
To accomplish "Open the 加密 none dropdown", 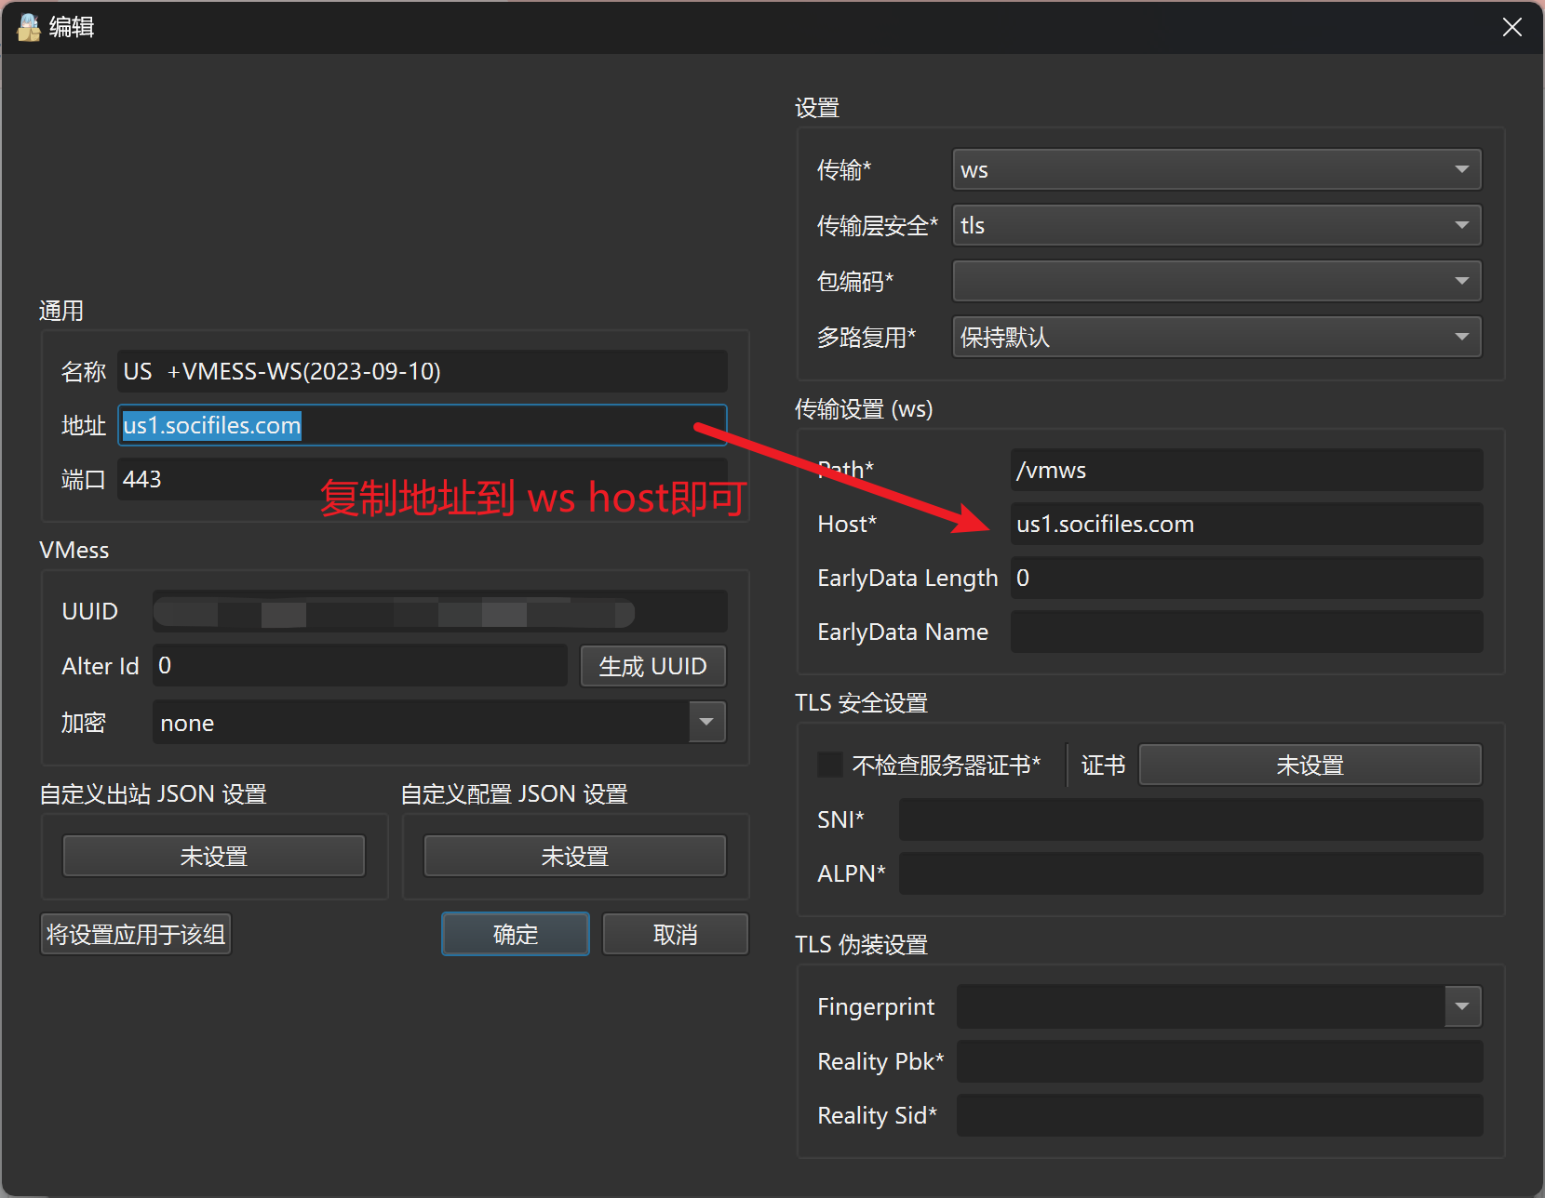I will click(x=438, y=723).
